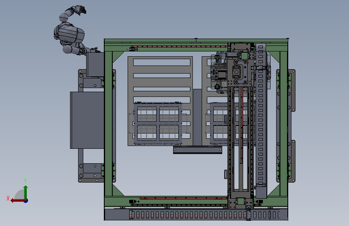349x226 pixels.
Task: Select the vertical cable chain beside the gantry
Action: click(261, 120)
